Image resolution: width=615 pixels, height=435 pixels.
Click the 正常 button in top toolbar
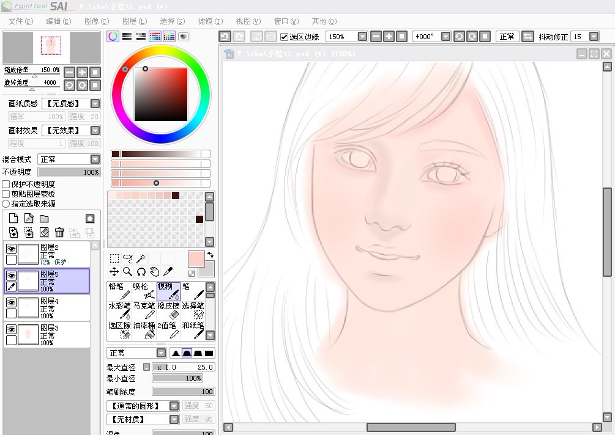(507, 37)
